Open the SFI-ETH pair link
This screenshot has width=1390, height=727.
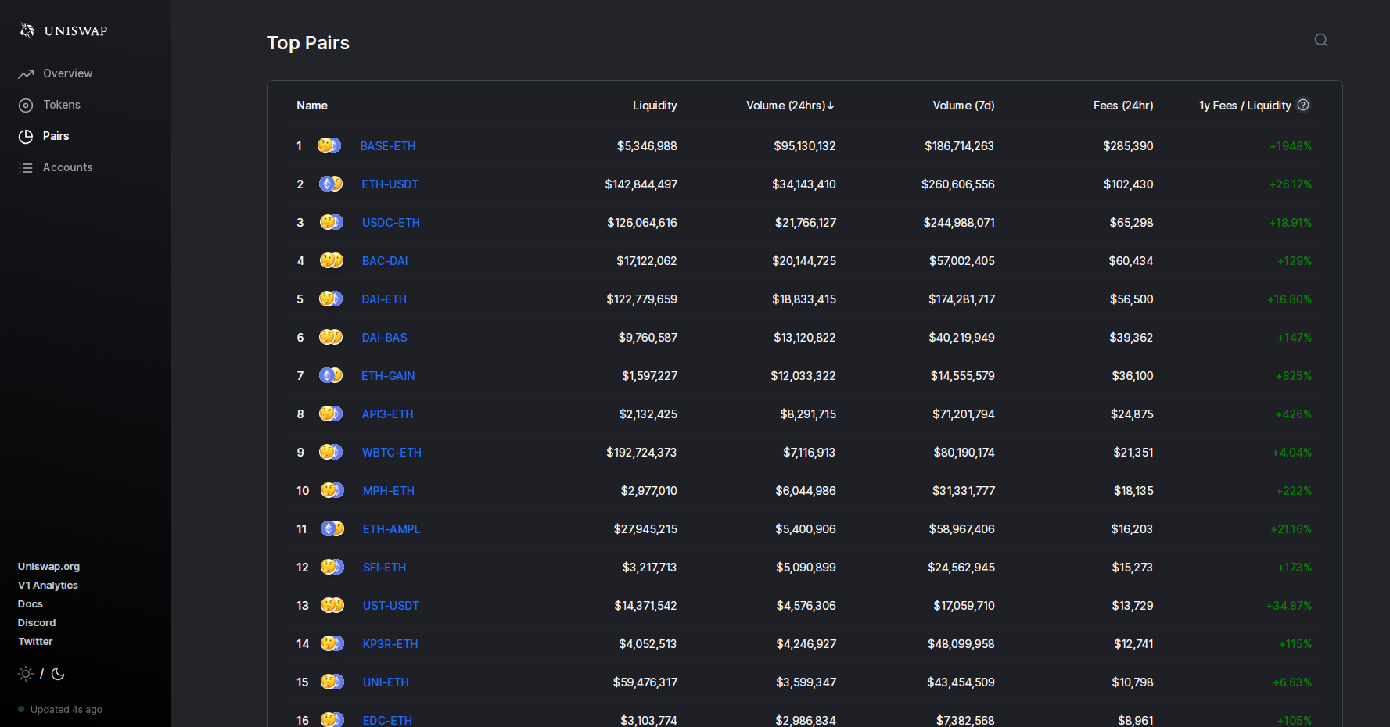coord(385,568)
